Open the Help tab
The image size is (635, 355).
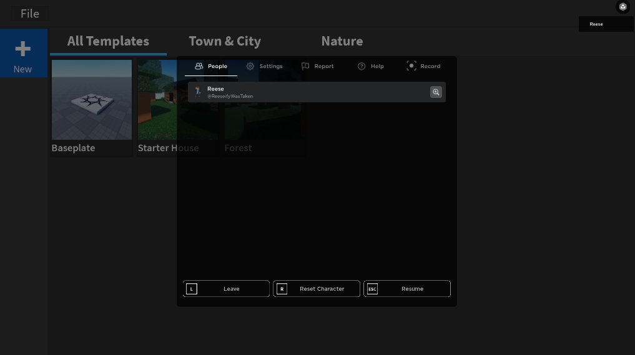pyautogui.click(x=370, y=66)
